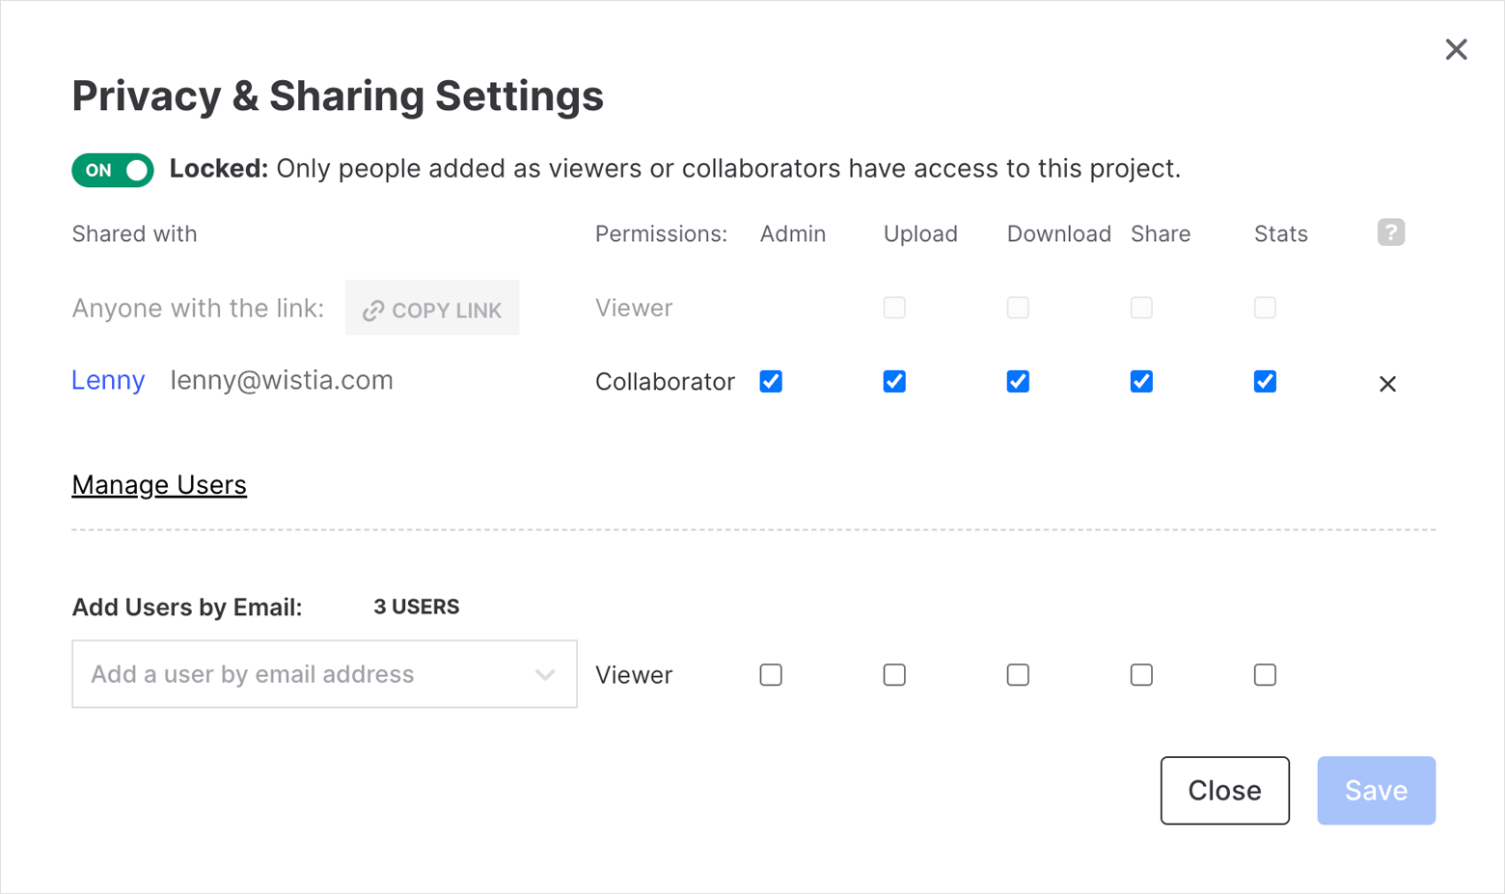This screenshot has width=1505, height=894.
Task: Click the Save button
Action: (1376, 790)
